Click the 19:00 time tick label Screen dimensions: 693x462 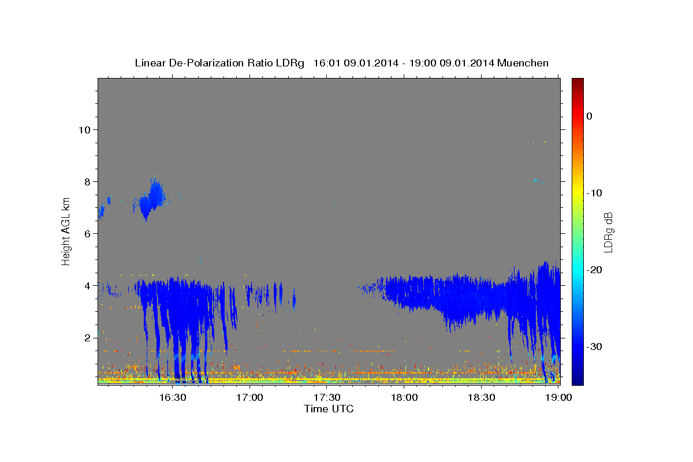(558, 398)
